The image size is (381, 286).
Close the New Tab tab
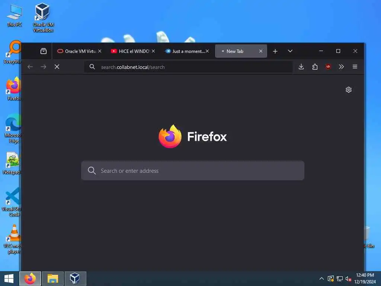261,51
